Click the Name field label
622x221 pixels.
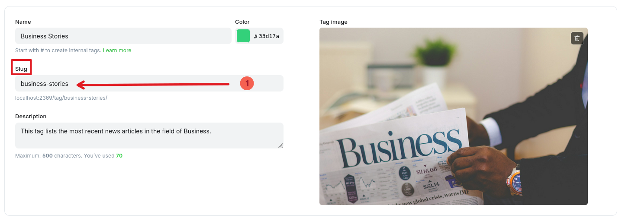23,22
